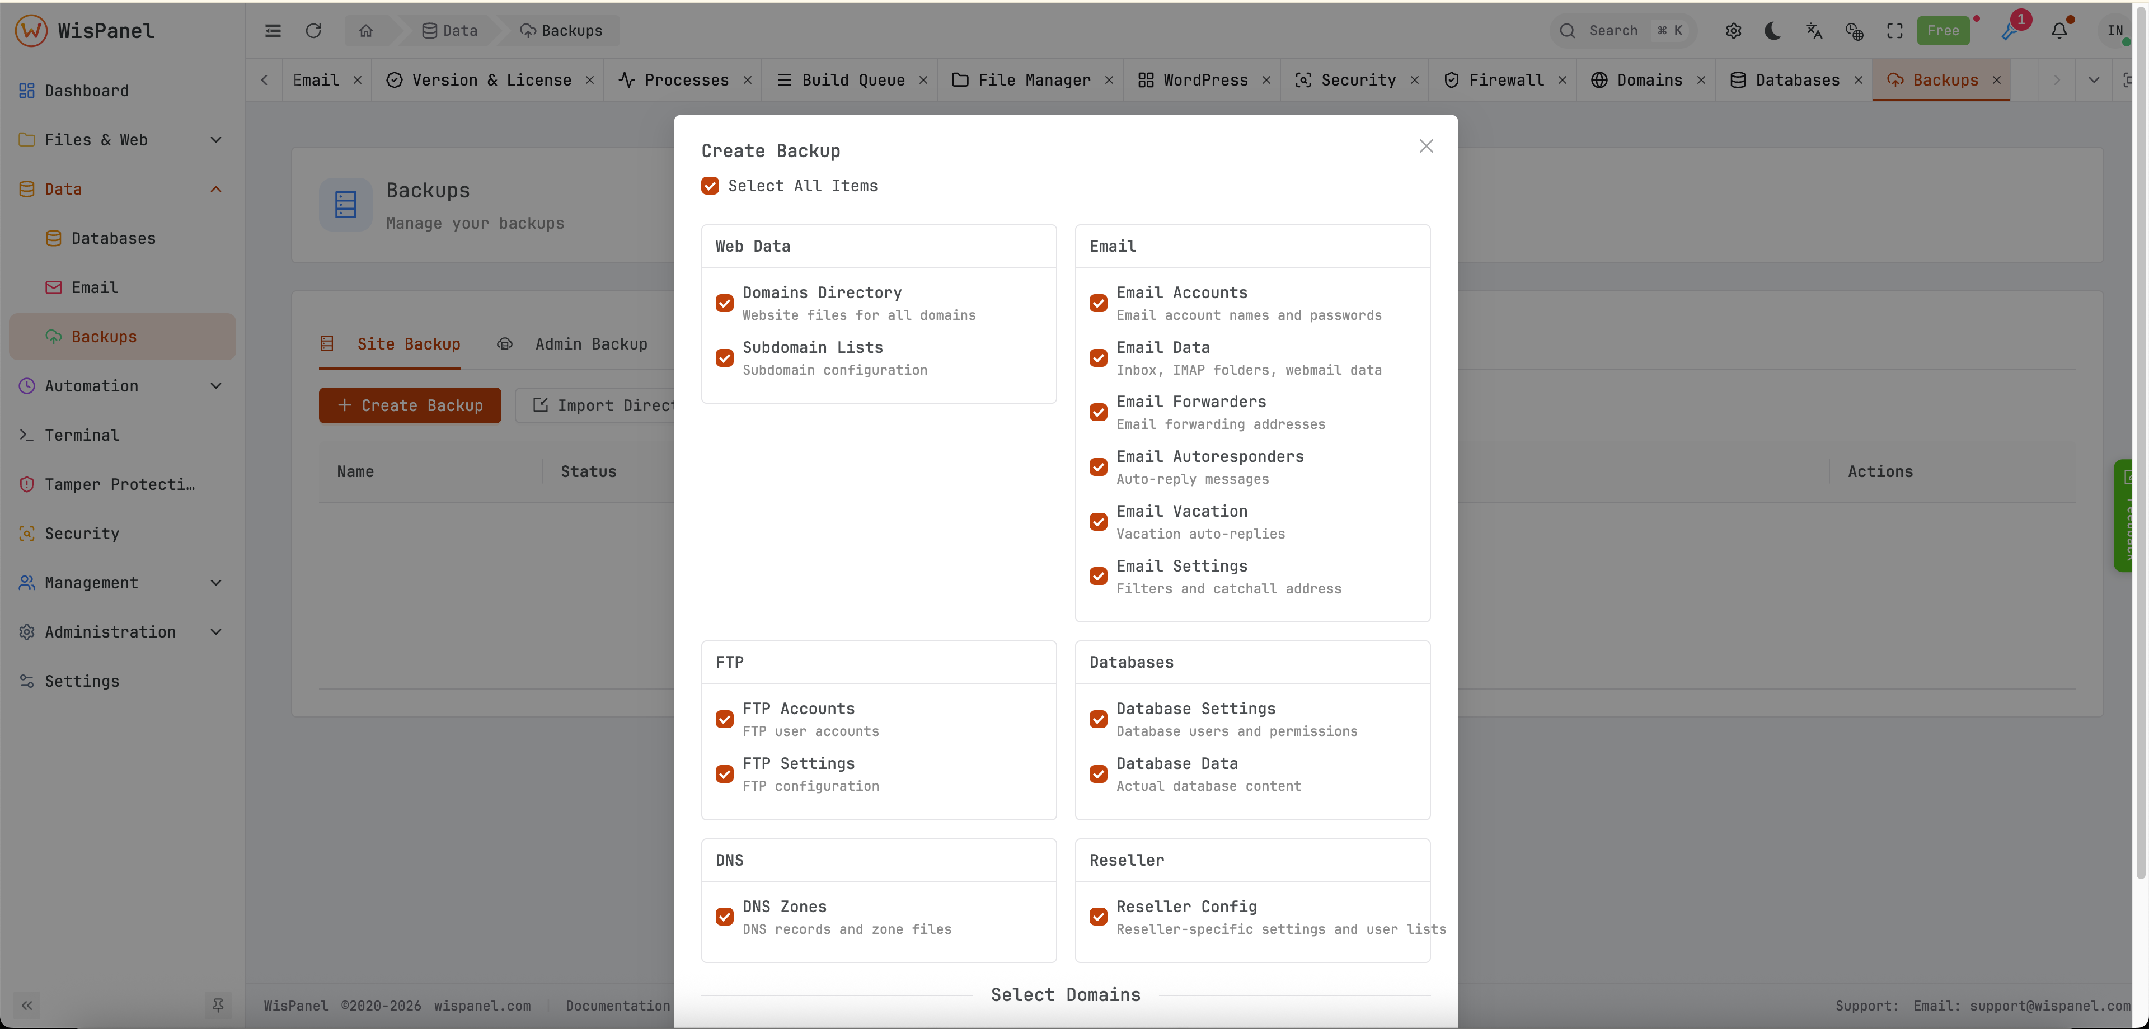
Task: Open the settings gear icon in header
Action: tap(1734, 31)
